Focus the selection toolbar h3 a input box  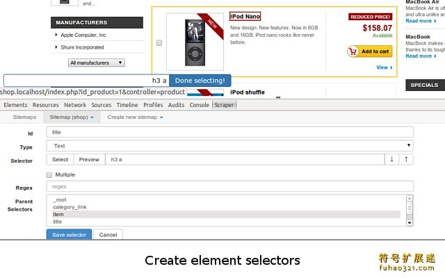pyautogui.click(x=86, y=81)
